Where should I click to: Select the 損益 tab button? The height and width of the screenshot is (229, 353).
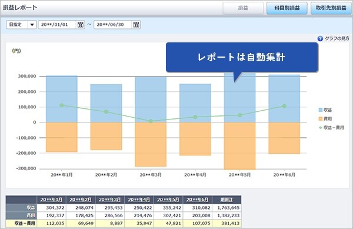[243, 8]
